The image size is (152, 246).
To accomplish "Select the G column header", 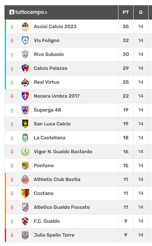I will 141,12.
